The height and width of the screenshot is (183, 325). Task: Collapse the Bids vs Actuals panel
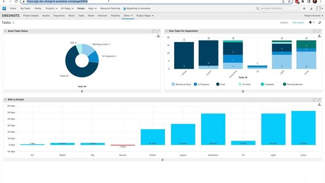point(6,100)
